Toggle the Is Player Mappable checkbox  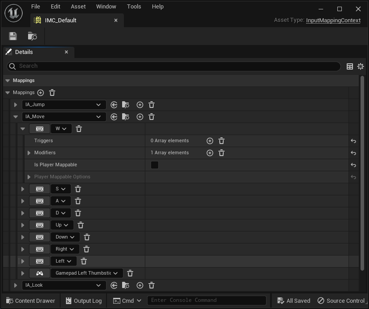click(155, 165)
